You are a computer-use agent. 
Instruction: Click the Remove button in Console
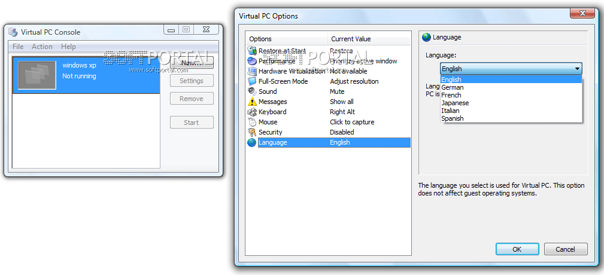(x=192, y=99)
